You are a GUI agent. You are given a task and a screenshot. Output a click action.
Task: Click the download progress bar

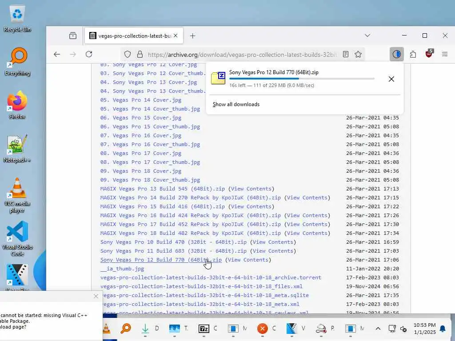point(302,79)
